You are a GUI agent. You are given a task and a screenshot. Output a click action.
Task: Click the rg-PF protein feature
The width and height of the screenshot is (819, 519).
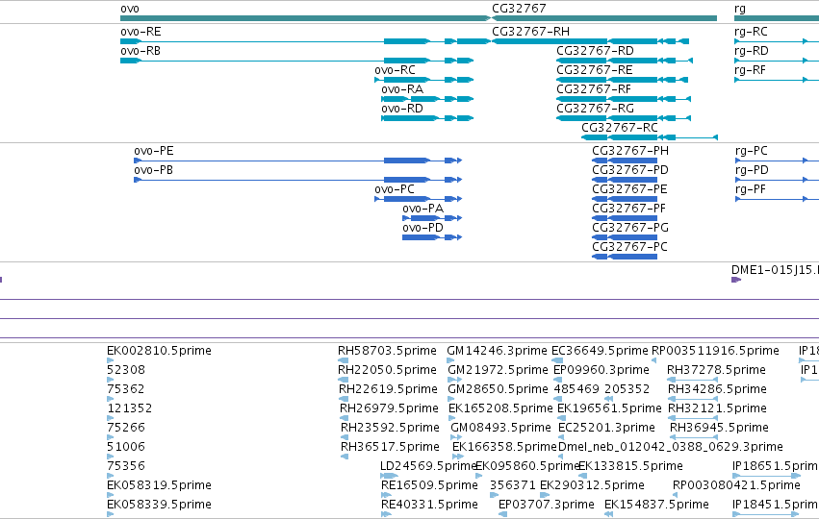(777, 199)
